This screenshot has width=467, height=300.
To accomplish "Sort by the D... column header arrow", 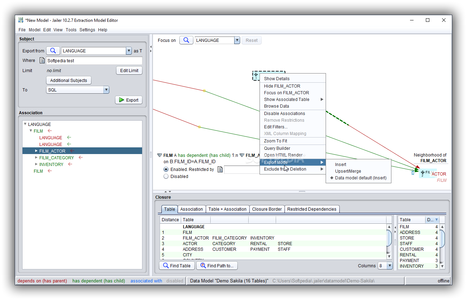I will [437, 219].
